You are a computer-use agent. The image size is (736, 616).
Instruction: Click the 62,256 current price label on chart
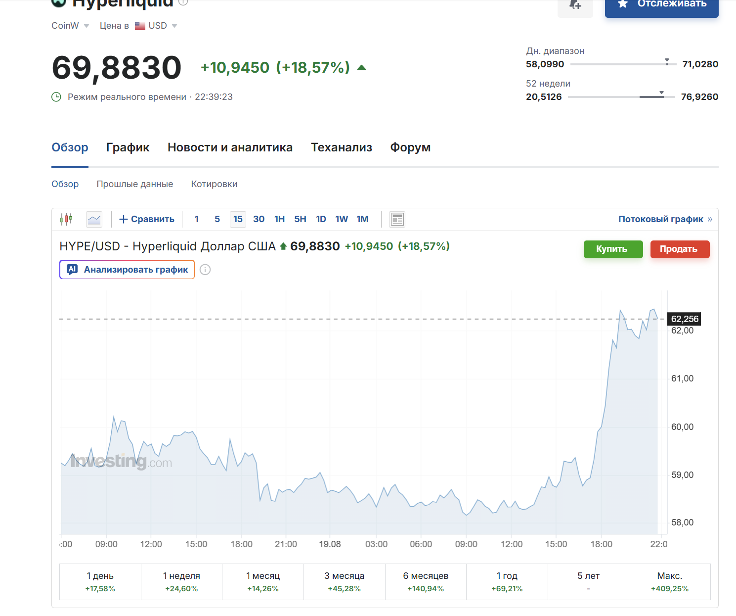tap(685, 319)
